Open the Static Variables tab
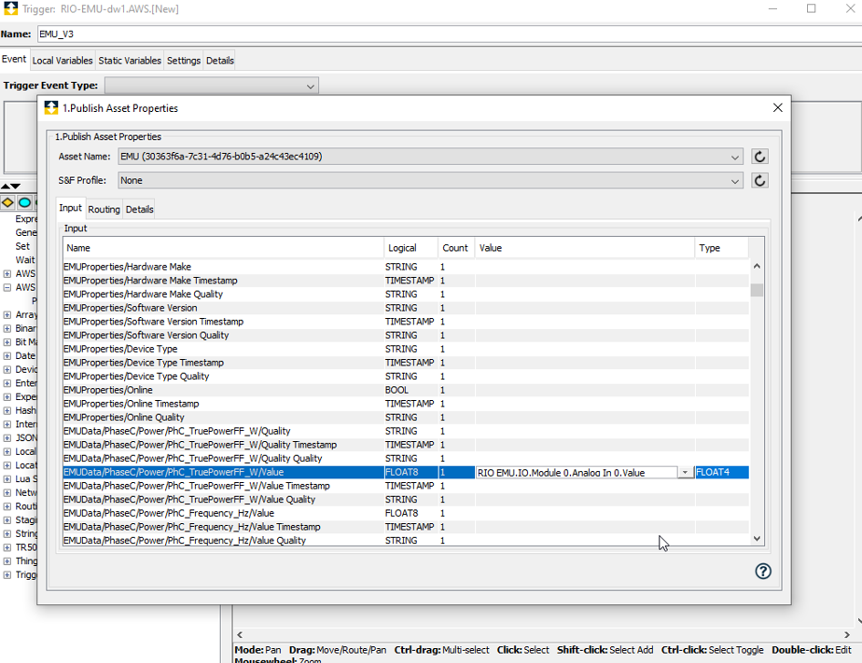This screenshot has width=862, height=663. pos(130,61)
